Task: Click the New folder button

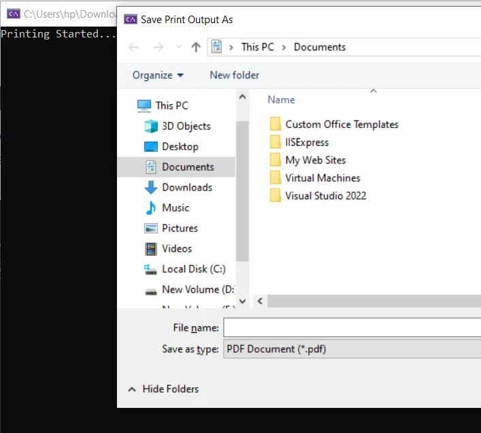Action: pyautogui.click(x=234, y=75)
